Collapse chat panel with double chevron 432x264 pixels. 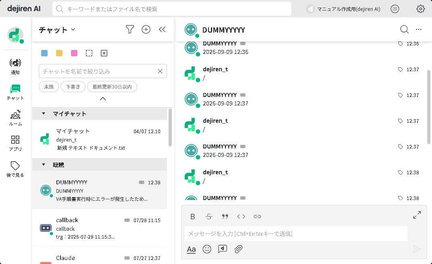162,29
